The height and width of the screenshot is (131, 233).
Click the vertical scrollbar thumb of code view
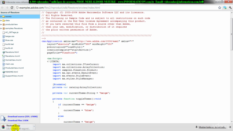tap(232, 34)
